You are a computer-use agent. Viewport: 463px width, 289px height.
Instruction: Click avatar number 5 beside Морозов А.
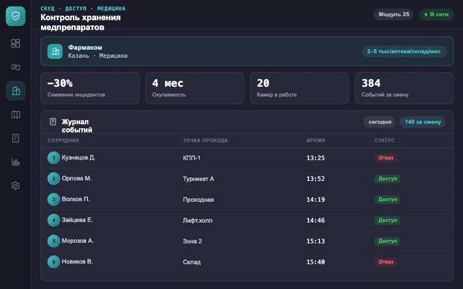coord(54,241)
